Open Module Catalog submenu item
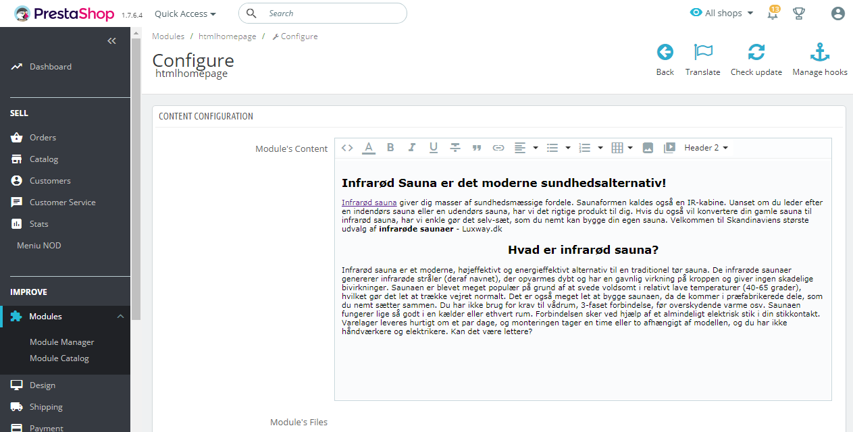The height and width of the screenshot is (432, 853). 59,358
